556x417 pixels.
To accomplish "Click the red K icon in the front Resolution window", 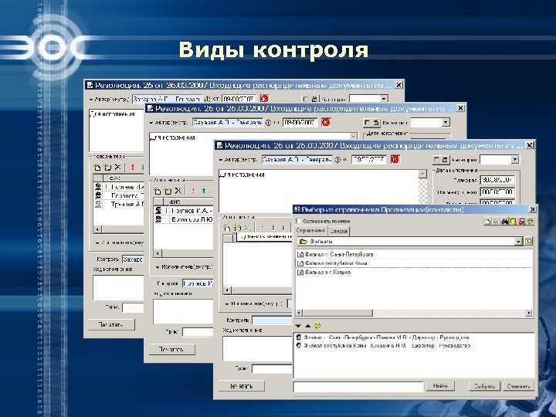I will [x=395, y=160].
